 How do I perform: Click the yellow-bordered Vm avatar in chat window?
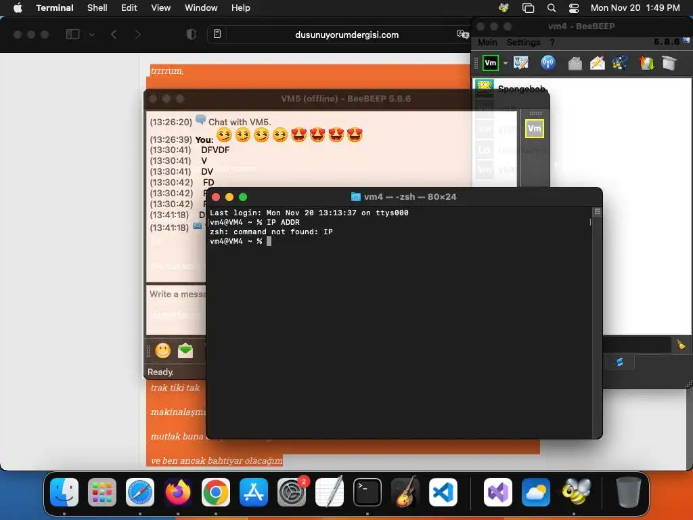pos(535,129)
